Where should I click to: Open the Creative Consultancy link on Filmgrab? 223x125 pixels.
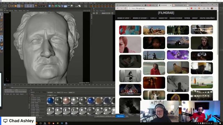point(207,18)
